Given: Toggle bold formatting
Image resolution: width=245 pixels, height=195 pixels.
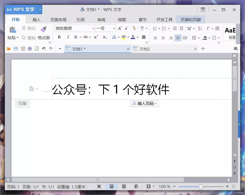Looking at the screenshot, I should tap(59, 37).
